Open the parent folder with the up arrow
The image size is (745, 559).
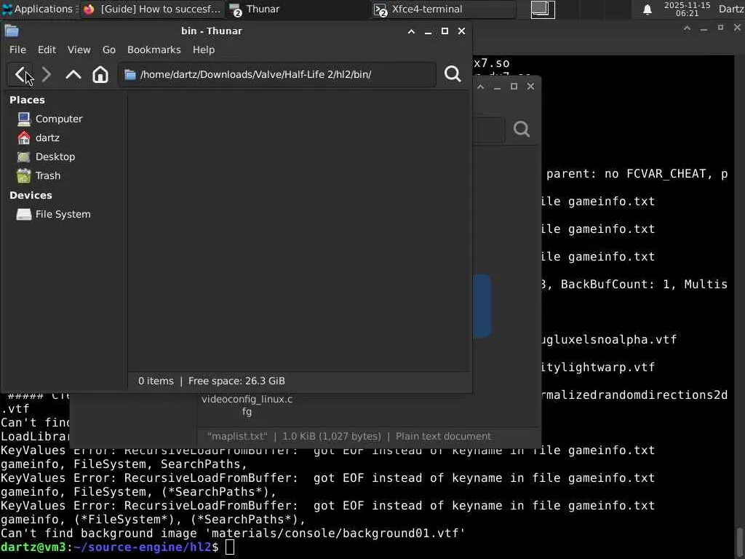tap(73, 75)
